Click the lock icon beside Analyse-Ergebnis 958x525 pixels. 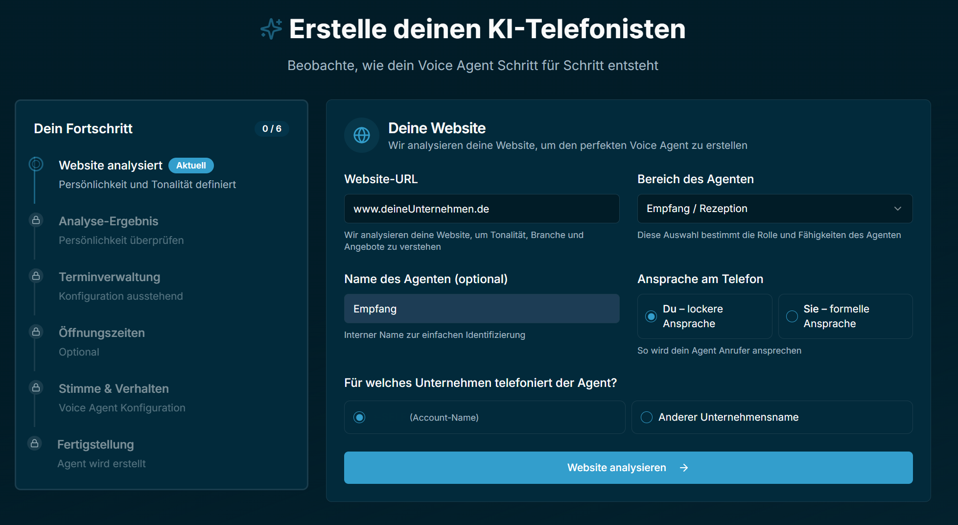(x=36, y=220)
